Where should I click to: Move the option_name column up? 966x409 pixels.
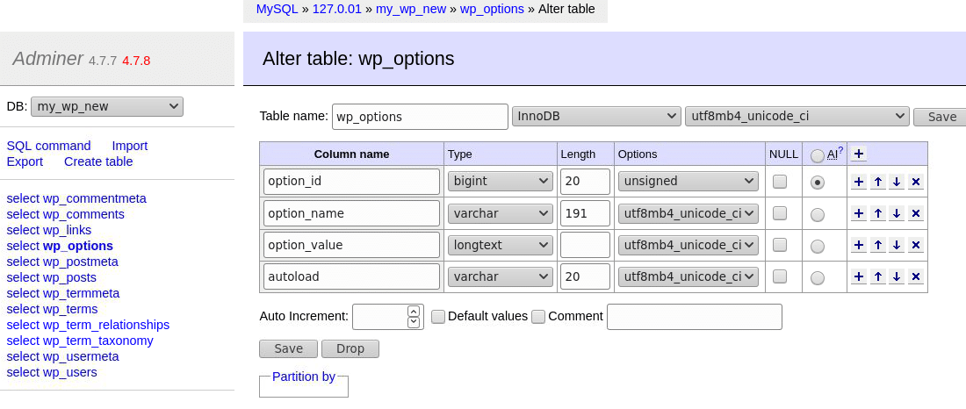[877, 213]
